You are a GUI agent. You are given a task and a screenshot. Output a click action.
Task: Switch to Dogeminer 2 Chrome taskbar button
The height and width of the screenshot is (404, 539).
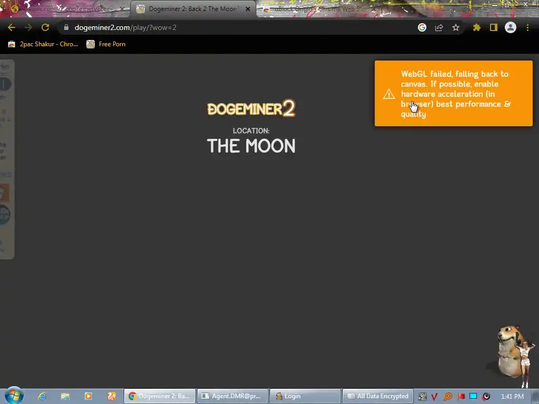[159, 396]
